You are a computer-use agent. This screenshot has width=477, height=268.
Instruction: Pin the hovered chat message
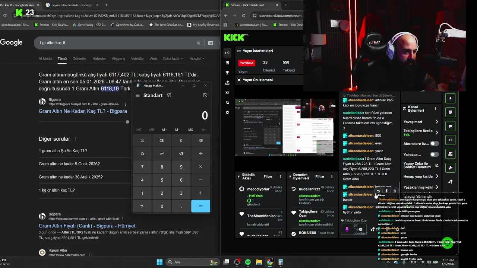tap(386, 191)
